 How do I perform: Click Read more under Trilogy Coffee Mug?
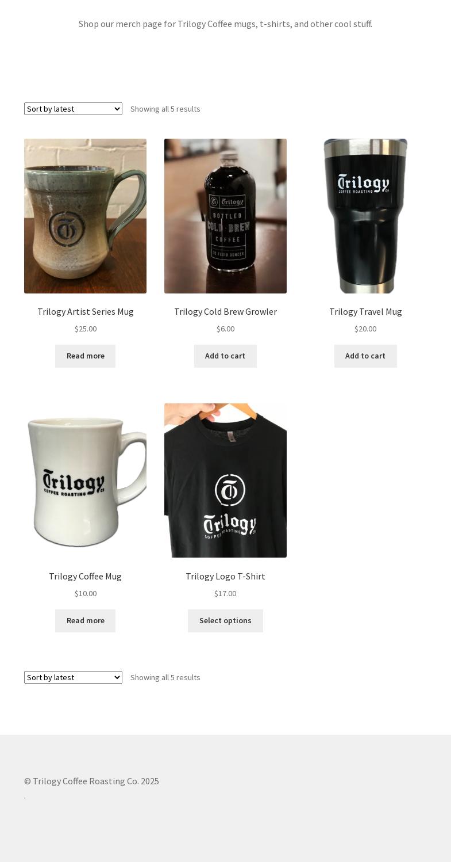(85, 621)
